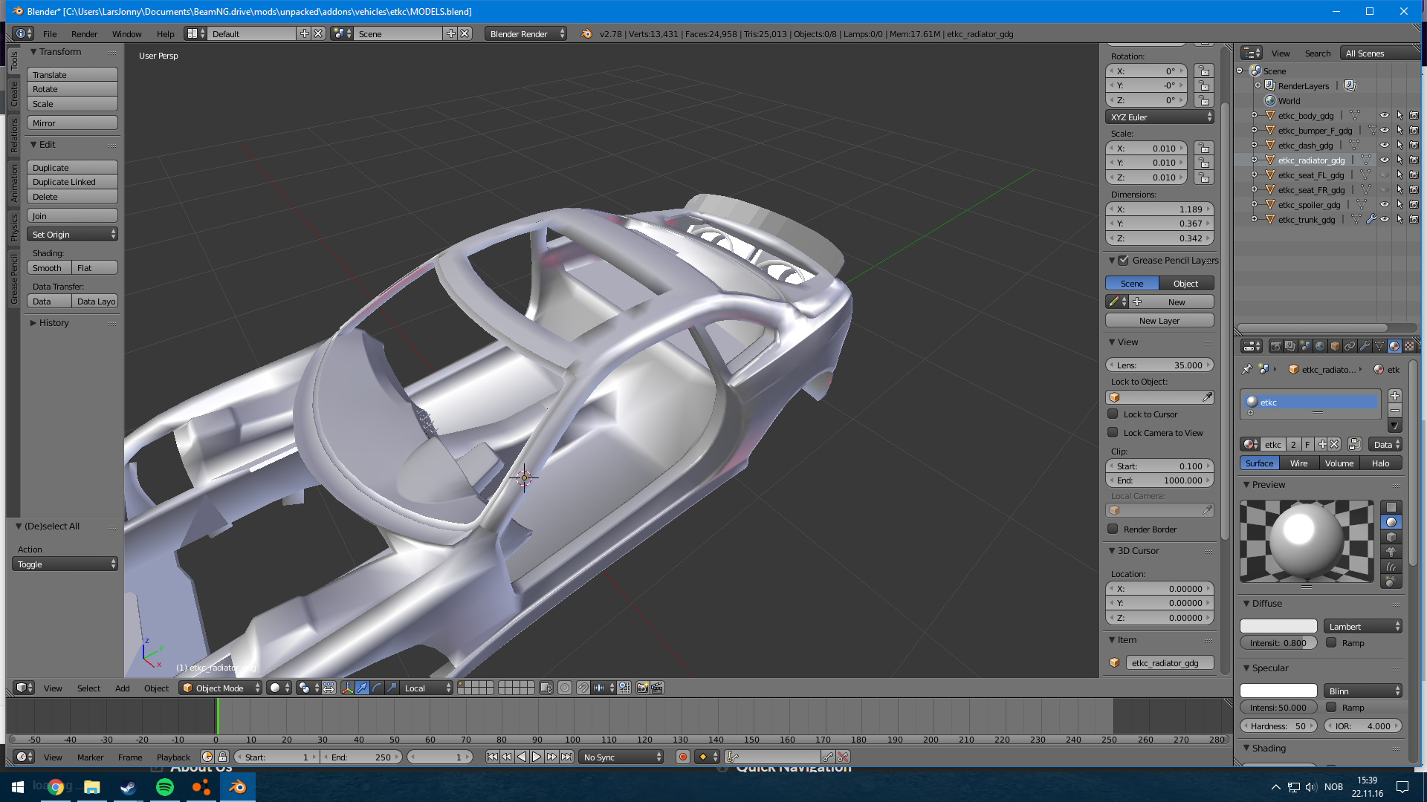Click the record auto-keyframe button
The image size is (1427, 802).
[x=682, y=757]
